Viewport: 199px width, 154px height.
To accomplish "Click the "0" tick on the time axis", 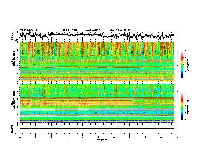I will (20, 137).
